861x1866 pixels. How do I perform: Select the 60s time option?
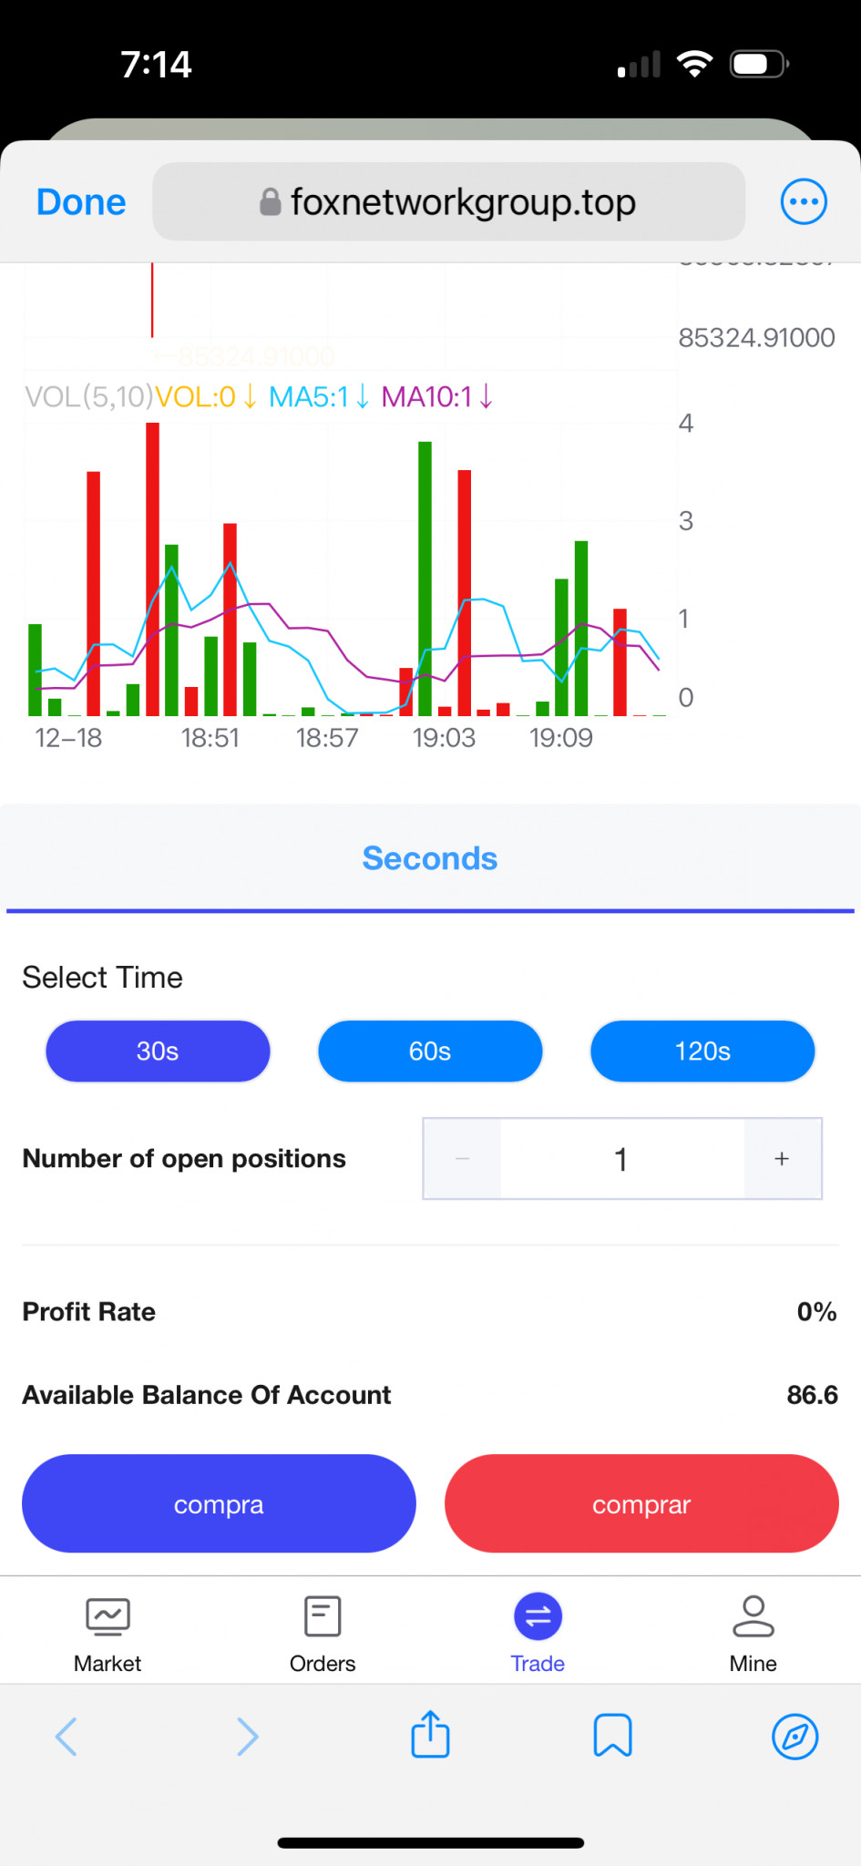pyautogui.click(x=430, y=1051)
